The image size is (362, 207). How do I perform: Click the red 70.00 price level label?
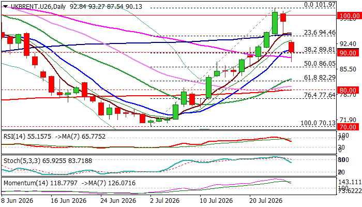[x=348, y=127]
